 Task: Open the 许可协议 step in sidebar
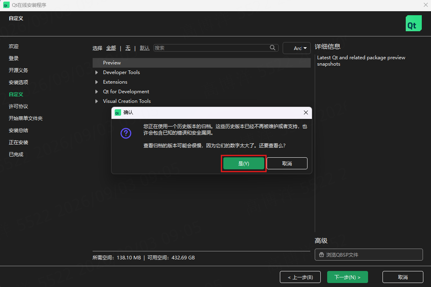[18, 106]
